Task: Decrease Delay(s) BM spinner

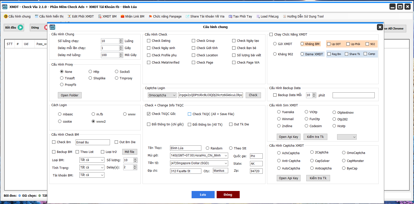Action: click(135, 168)
